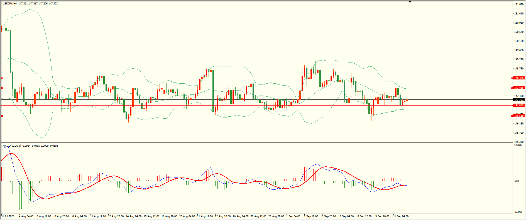Select the 148.326 red price label
This screenshot has height=220, width=526.
[x=519, y=78]
